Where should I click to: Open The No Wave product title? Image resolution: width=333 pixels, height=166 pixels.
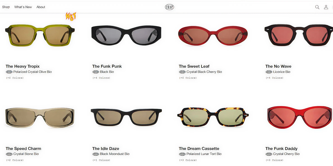click(x=278, y=66)
